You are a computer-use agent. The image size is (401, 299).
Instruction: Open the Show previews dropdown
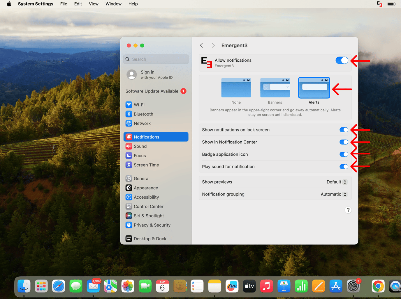[x=337, y=182]
